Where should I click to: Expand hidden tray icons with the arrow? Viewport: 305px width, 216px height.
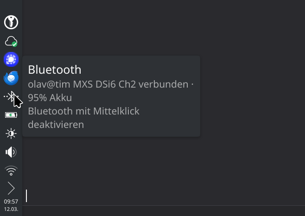(x=11, y=188)
